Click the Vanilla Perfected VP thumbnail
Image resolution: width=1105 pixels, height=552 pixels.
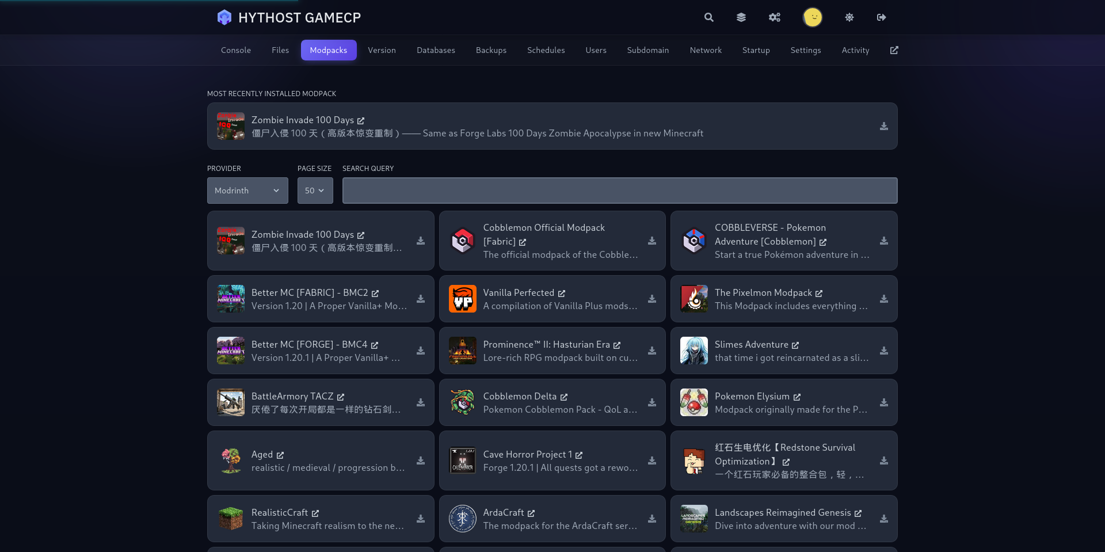pyautogui.click(x=463, y=299)
